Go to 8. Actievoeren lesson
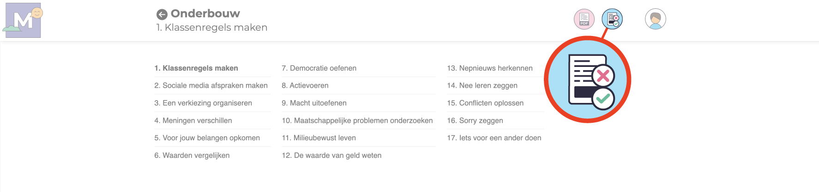Viewport: 819px width, 192px height. (x=305, y=86)
